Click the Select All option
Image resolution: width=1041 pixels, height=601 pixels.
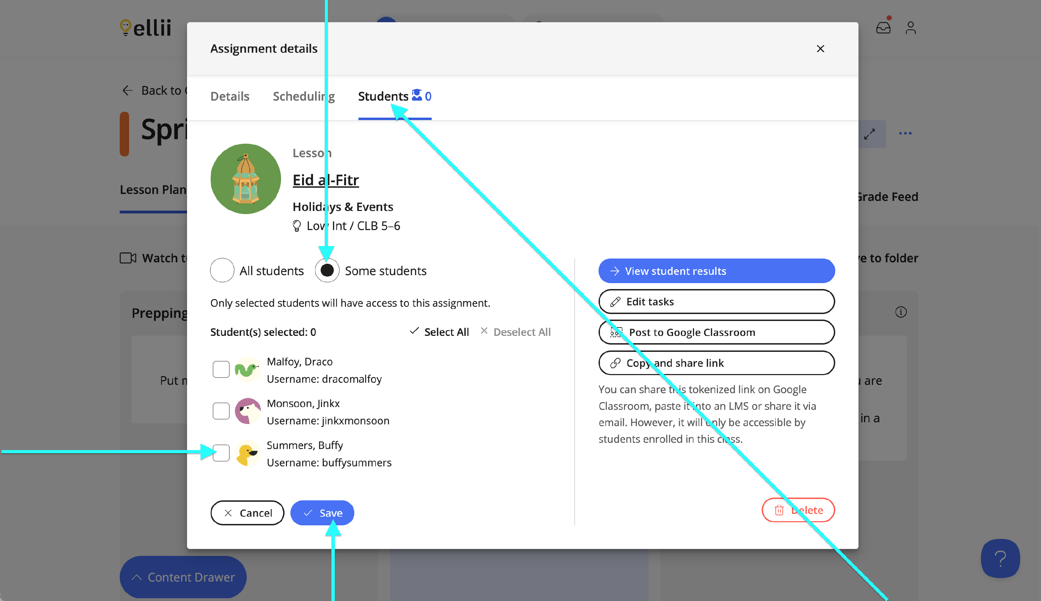[439, 332]
